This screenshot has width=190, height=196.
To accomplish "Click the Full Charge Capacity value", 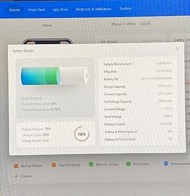I will (x=165, y=101).
